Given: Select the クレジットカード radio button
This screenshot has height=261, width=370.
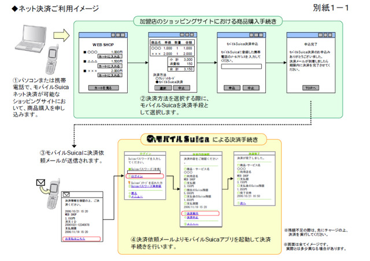Looking at the screenshot, I should [157, 78].
